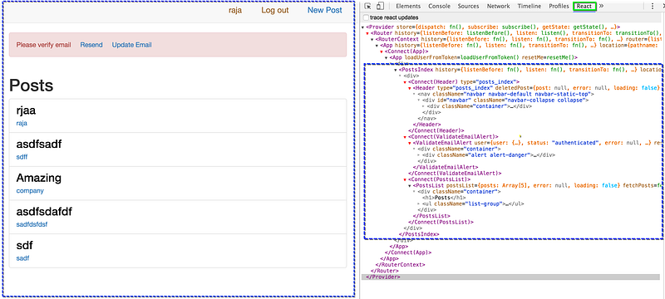This screenshot has width=665, height=299.
Task: Click the sadf category link
Action: (22, 258)
